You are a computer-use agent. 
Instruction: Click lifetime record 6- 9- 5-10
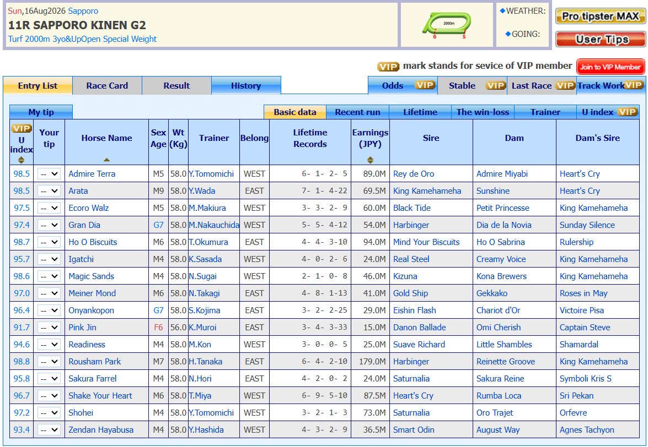(324, 395)
